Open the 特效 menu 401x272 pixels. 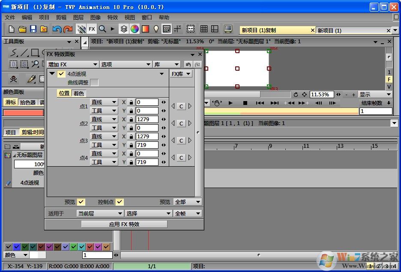pyautogui.click(x=113, y=17)
